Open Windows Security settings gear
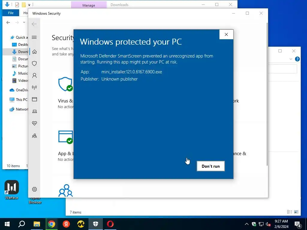 (x=34, y=189)
